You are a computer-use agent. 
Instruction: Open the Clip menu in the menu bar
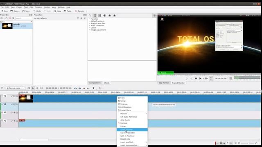31,7
